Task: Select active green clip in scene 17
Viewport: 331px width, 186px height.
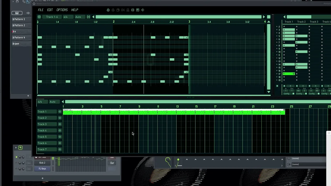Action: 289,74
